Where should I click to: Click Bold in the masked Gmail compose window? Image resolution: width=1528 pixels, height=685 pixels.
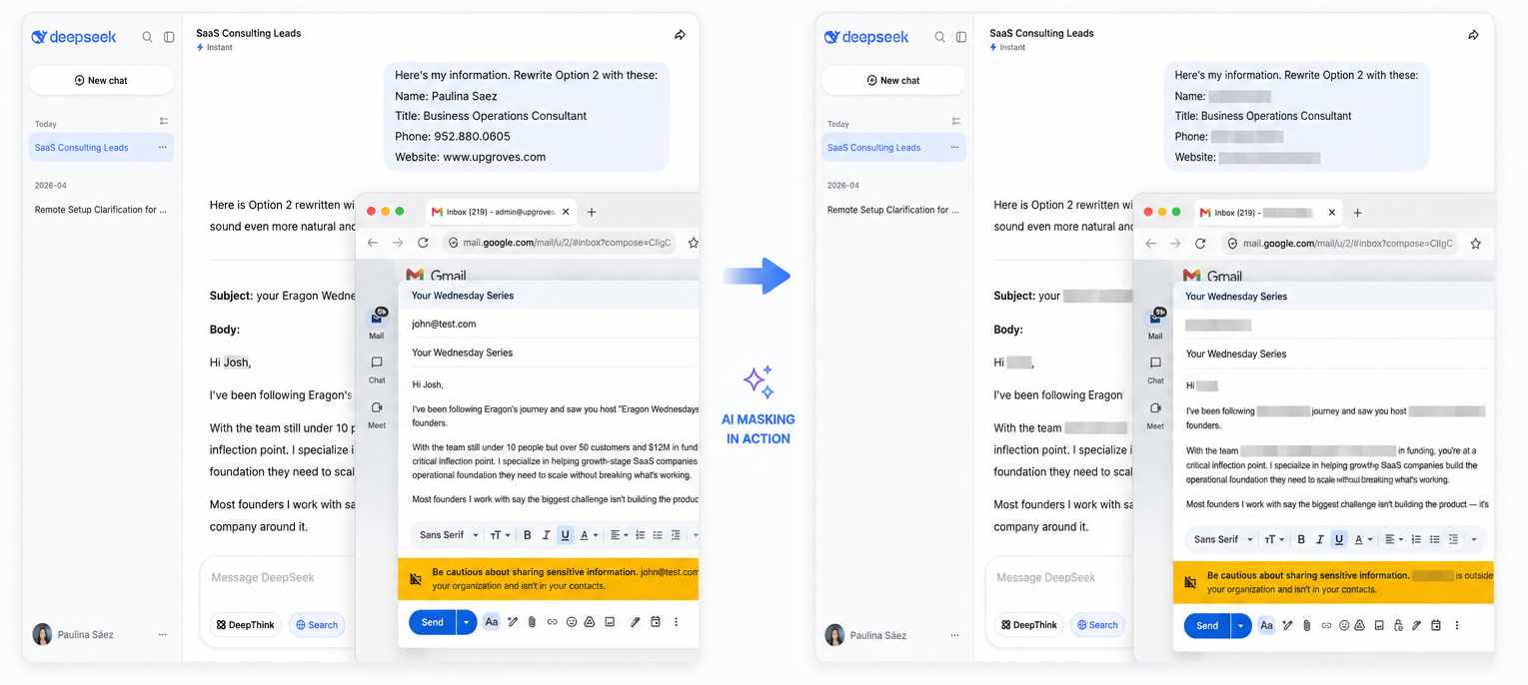(x=1301, y=539)
